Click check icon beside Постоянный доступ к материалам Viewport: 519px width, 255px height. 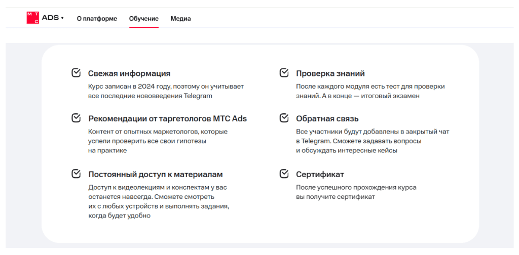(x=76, y=174)
